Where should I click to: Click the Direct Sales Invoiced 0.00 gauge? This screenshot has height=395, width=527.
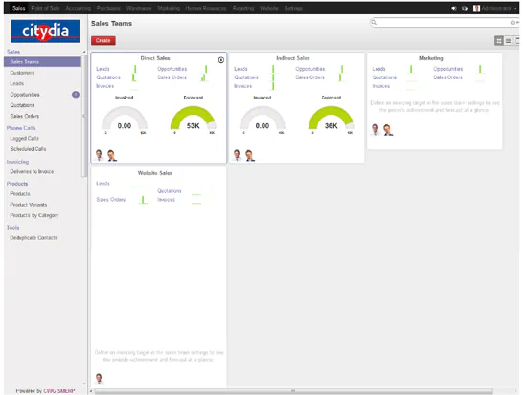point(125,119)
